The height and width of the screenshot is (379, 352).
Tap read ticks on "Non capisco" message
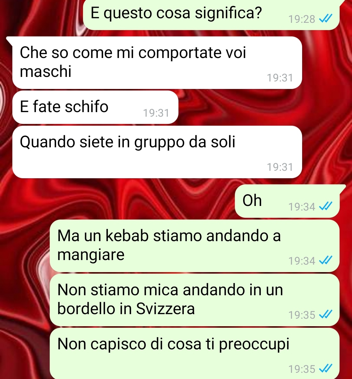click(326, 369)
